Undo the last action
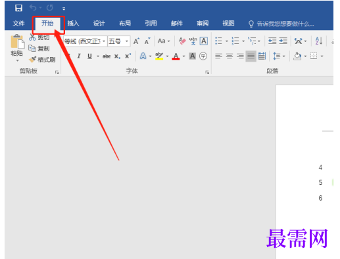The width and height of the screenshot is (340, 259). click(33, 8)
